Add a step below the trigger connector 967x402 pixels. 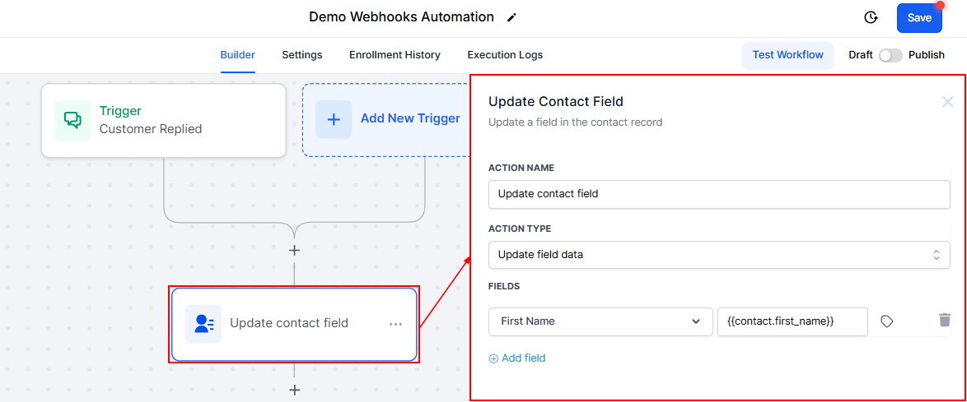pos(294,250)
